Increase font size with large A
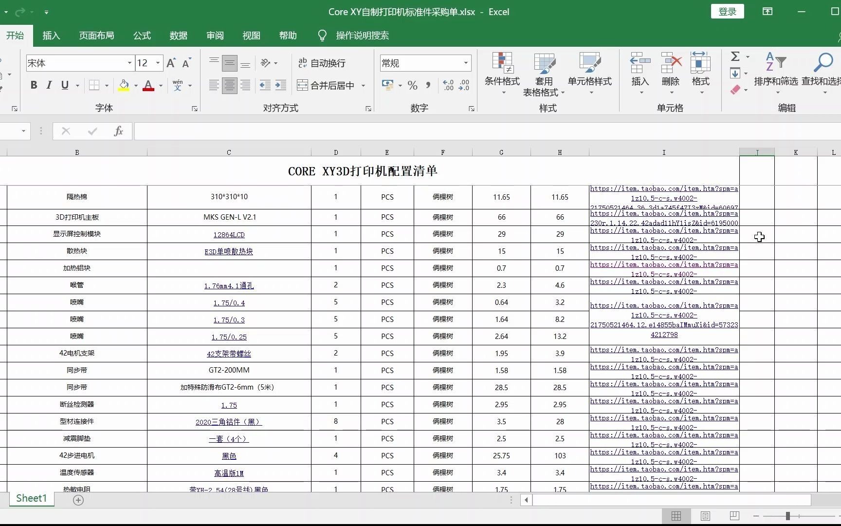This screenshot has width=841, height=526. click(x=171, y=63)
